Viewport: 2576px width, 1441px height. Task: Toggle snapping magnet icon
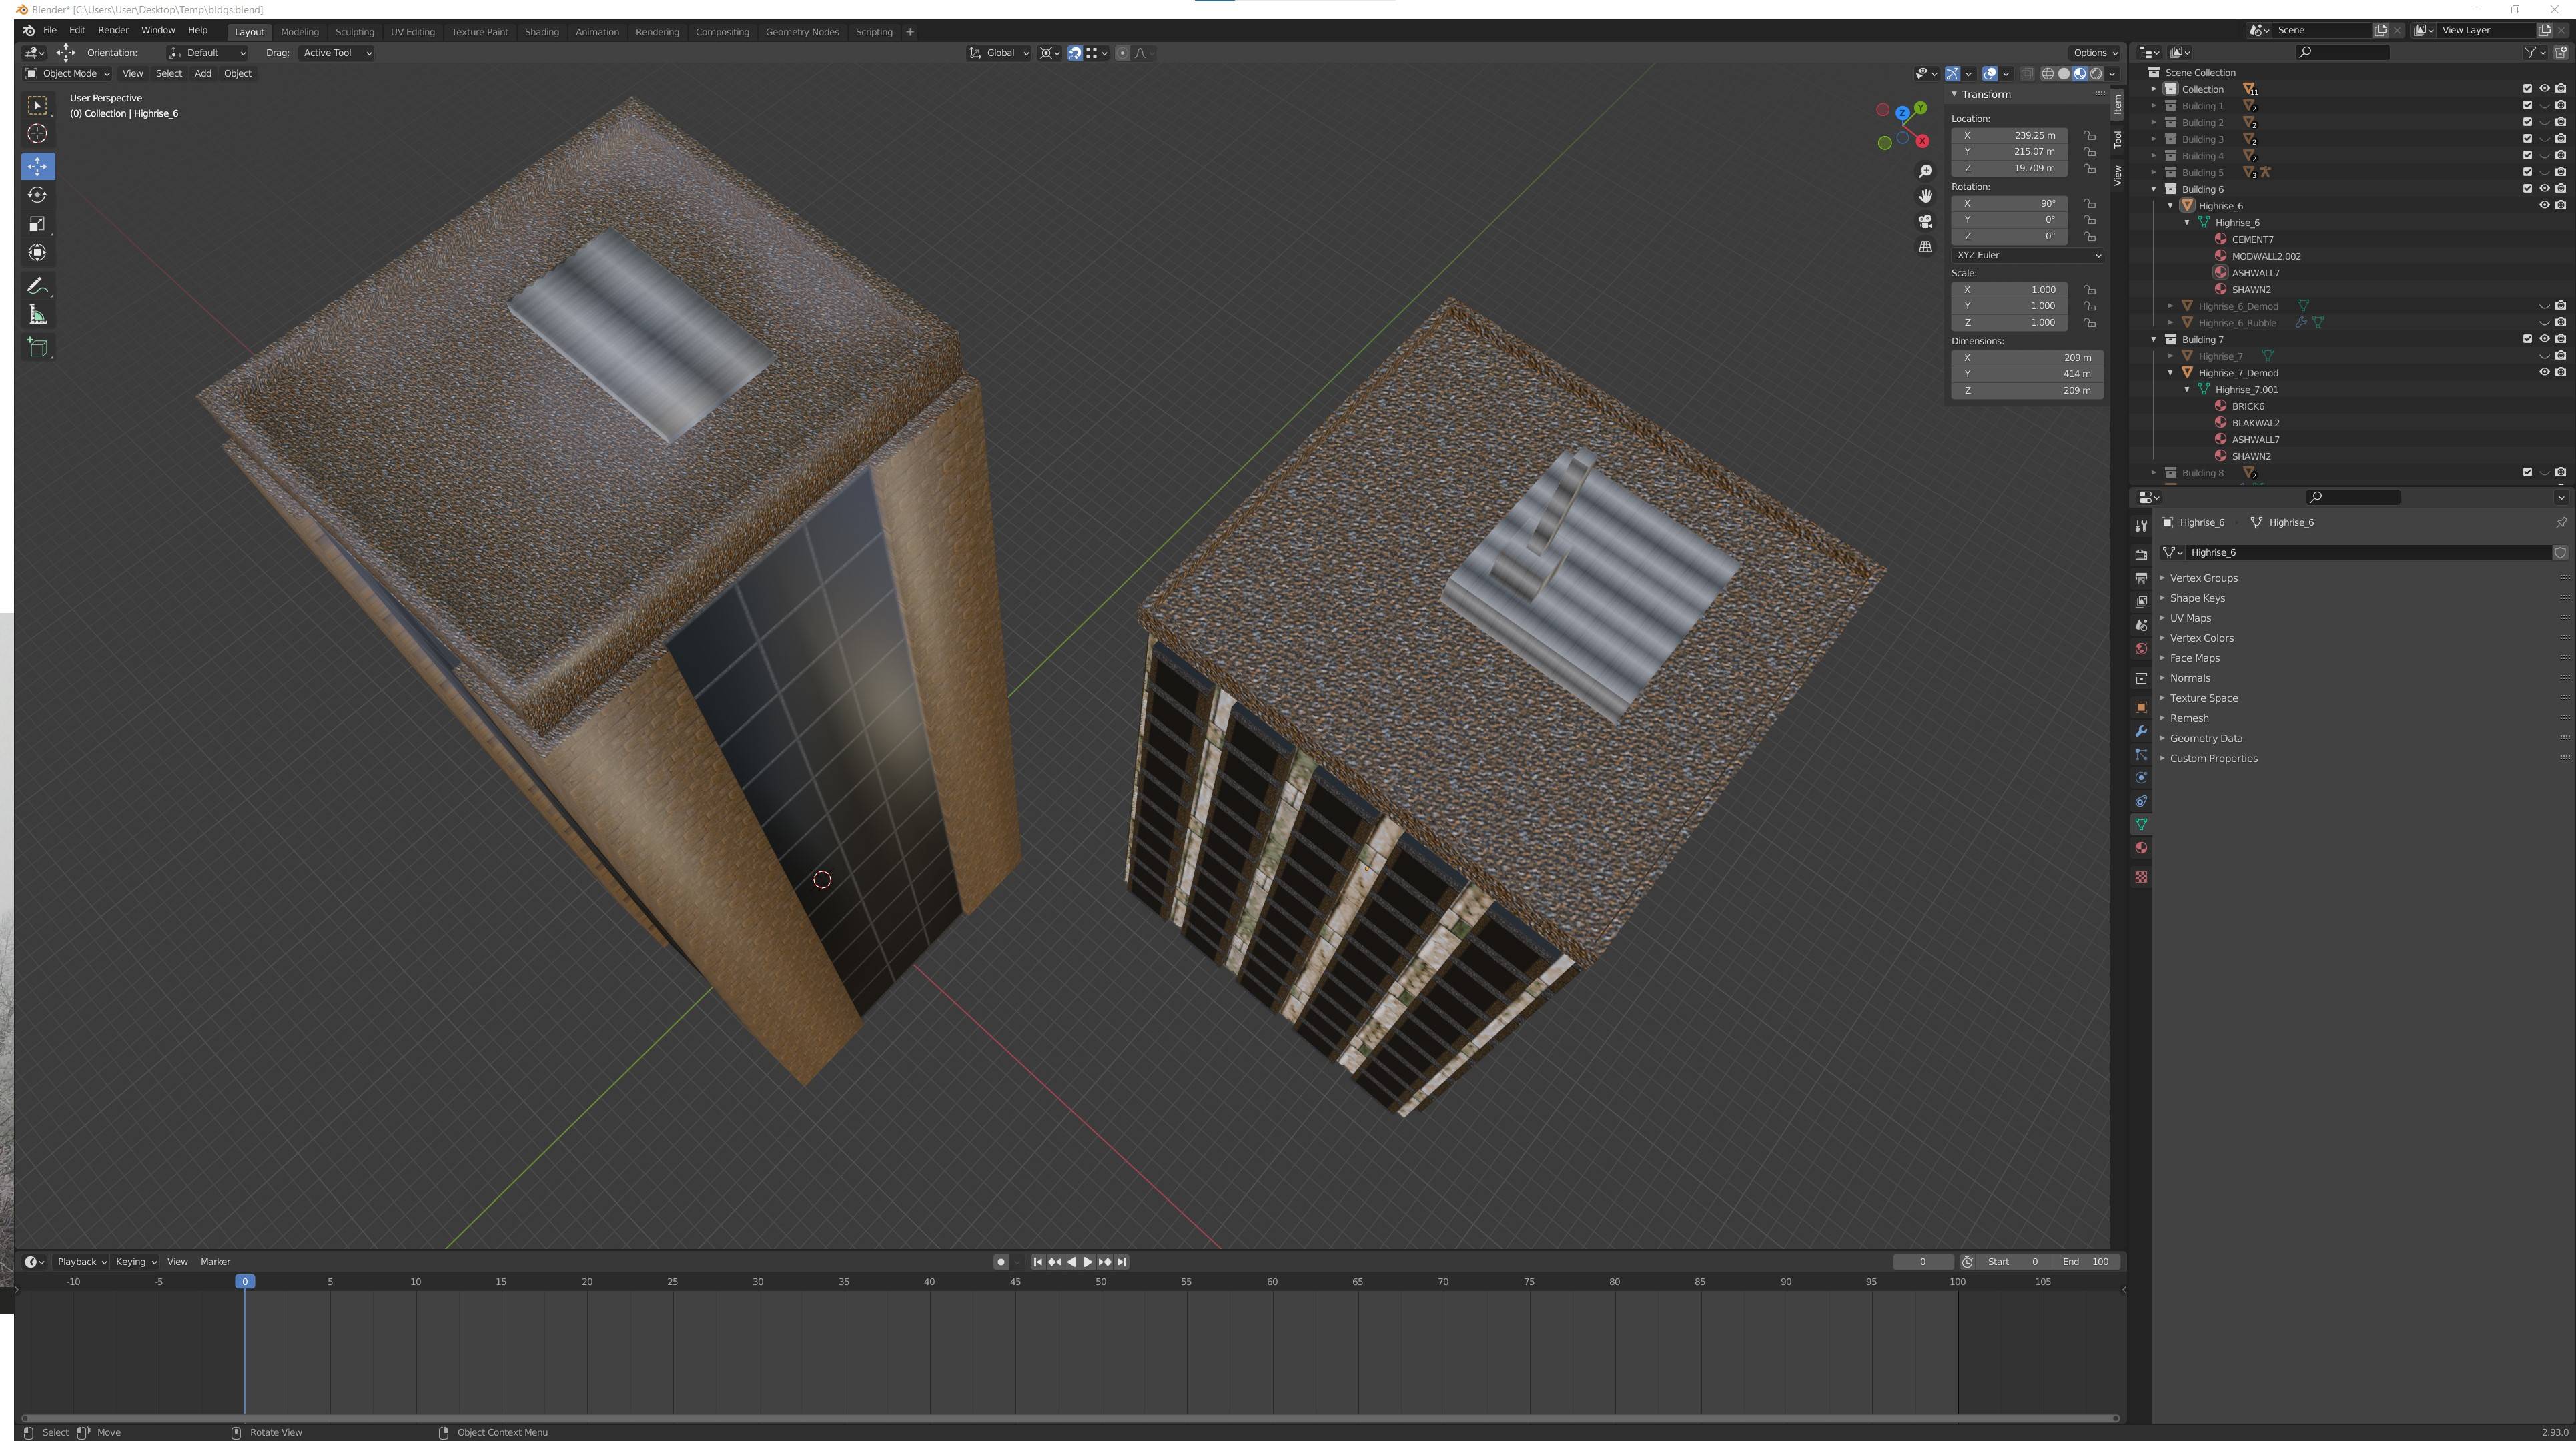click(1075, 53)
